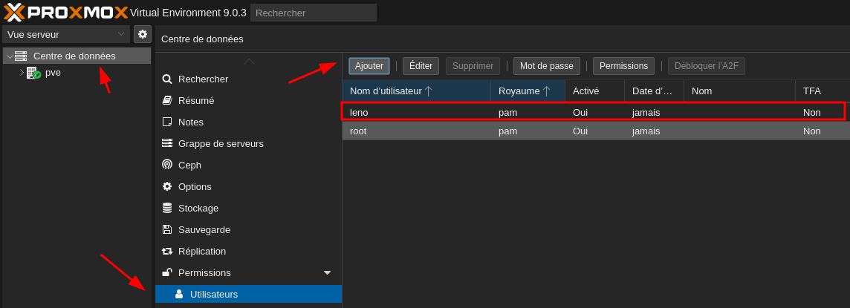The image size is (850, 308).
Task: Select the leno user row
Action: pyautogui.click(x=416, y=112)
